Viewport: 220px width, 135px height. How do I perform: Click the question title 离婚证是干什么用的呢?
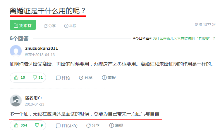(48, 11)
